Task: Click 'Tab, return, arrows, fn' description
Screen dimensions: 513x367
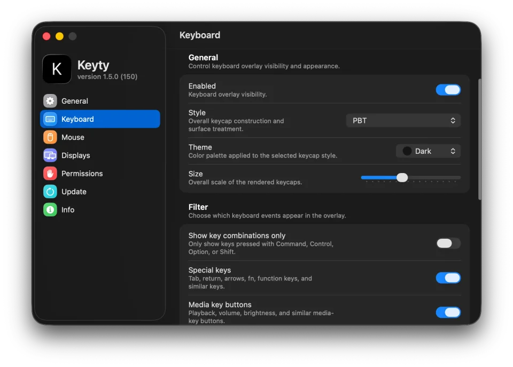Action: coord(250,282)
